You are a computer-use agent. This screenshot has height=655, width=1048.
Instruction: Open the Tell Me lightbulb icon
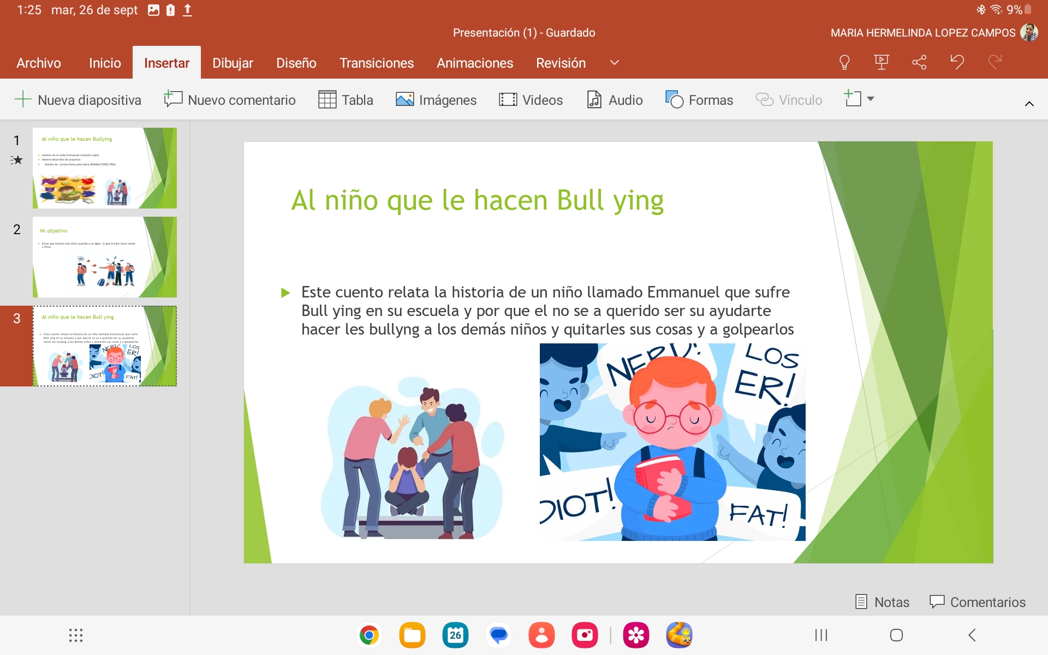(844, 62)
